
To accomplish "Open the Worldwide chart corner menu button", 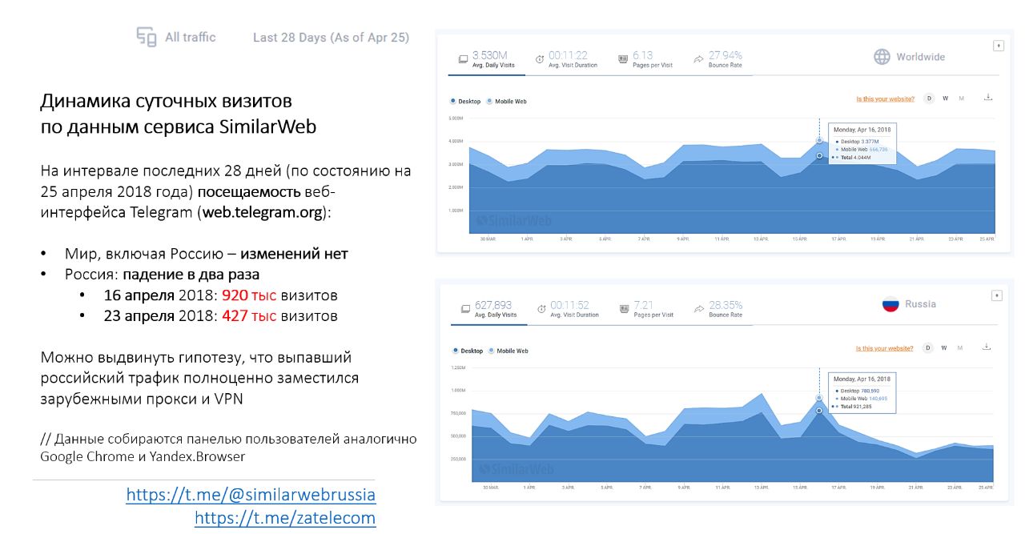I will [x=998, y=46].
